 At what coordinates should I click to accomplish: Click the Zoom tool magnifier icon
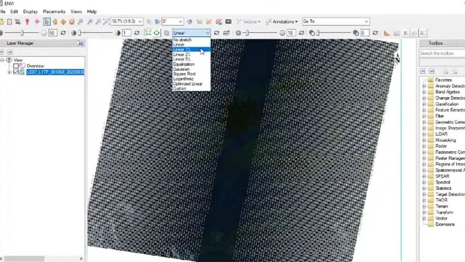[81, 22]
